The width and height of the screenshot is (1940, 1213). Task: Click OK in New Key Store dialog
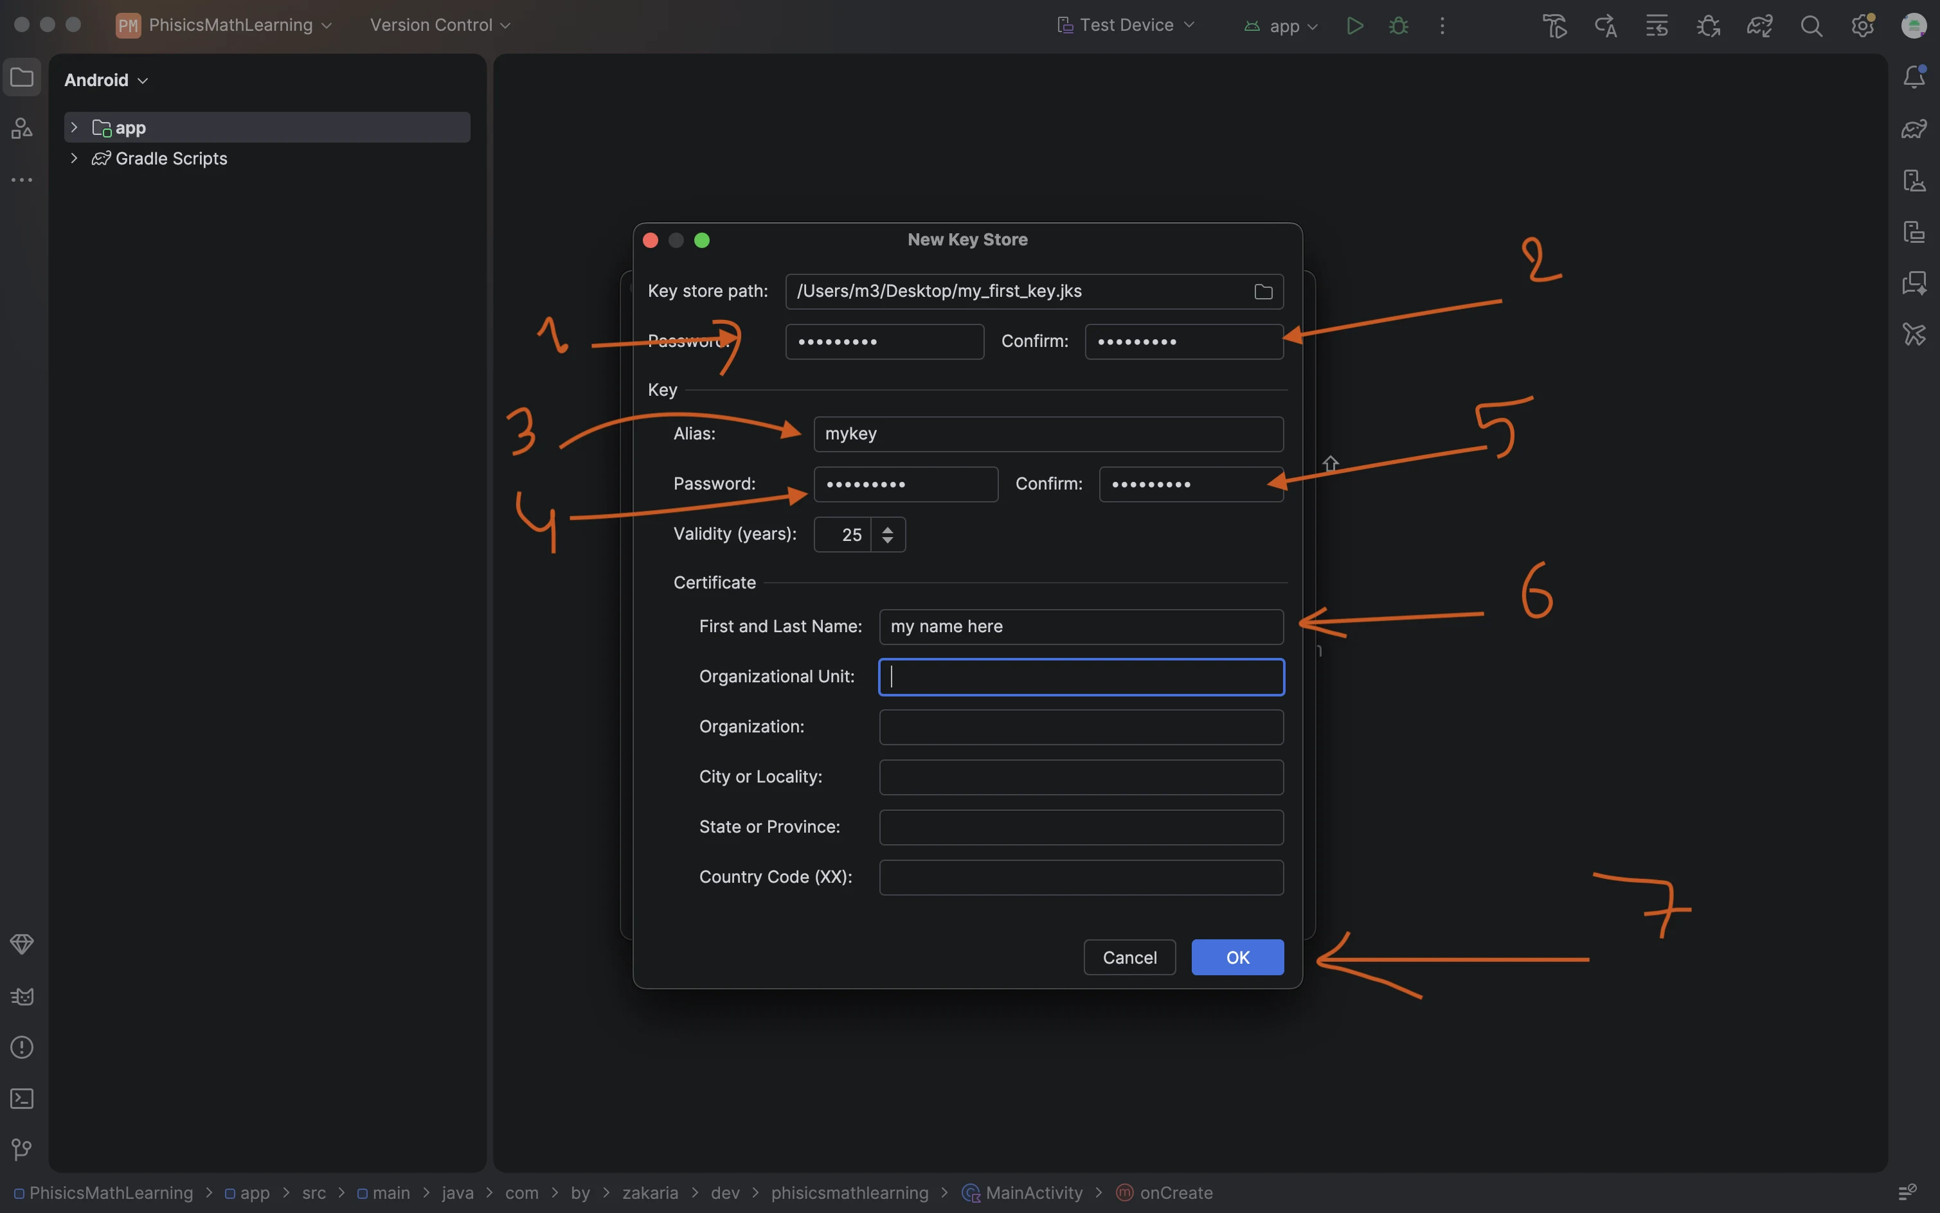1237,958
